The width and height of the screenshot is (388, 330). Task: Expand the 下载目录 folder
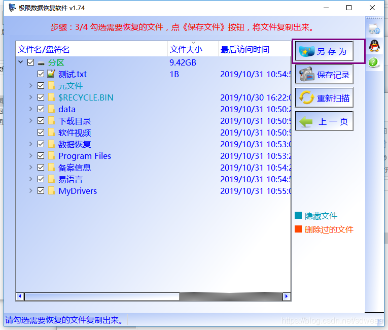30,120
